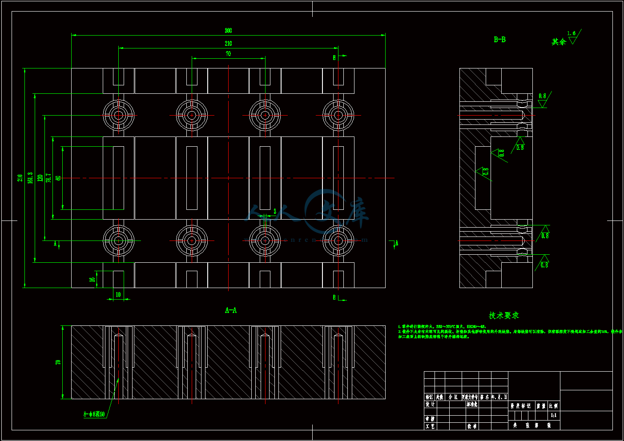Select the 300 overall width dimension

tap(228, 31)
